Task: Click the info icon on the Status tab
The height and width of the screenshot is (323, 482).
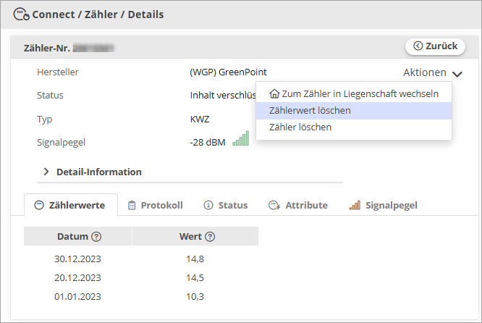Action: 208,205
